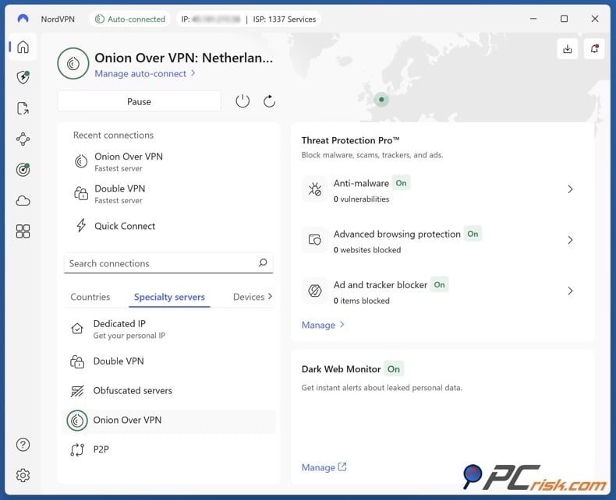
Task: Open the apps grid icon in sidebar
Action: click(x=23, y=231)
